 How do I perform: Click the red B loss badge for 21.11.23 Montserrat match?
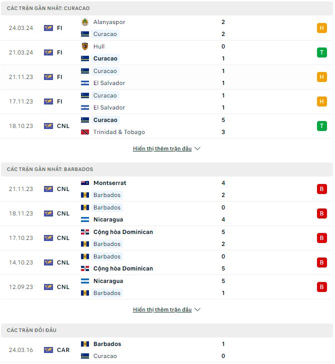[x=322, y=189]
